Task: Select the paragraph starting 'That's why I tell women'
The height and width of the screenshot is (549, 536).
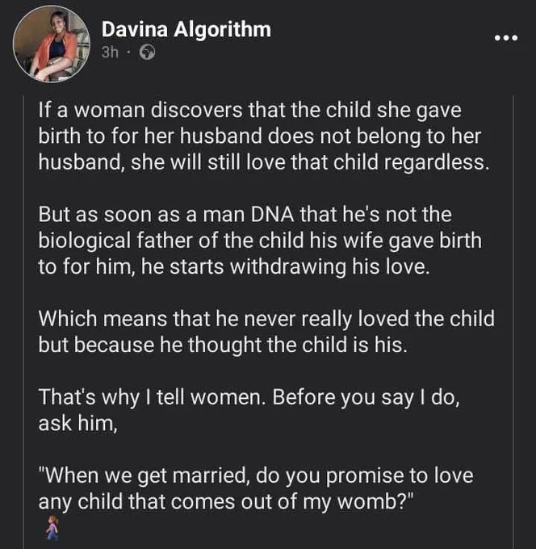Action: click(249, 410)
